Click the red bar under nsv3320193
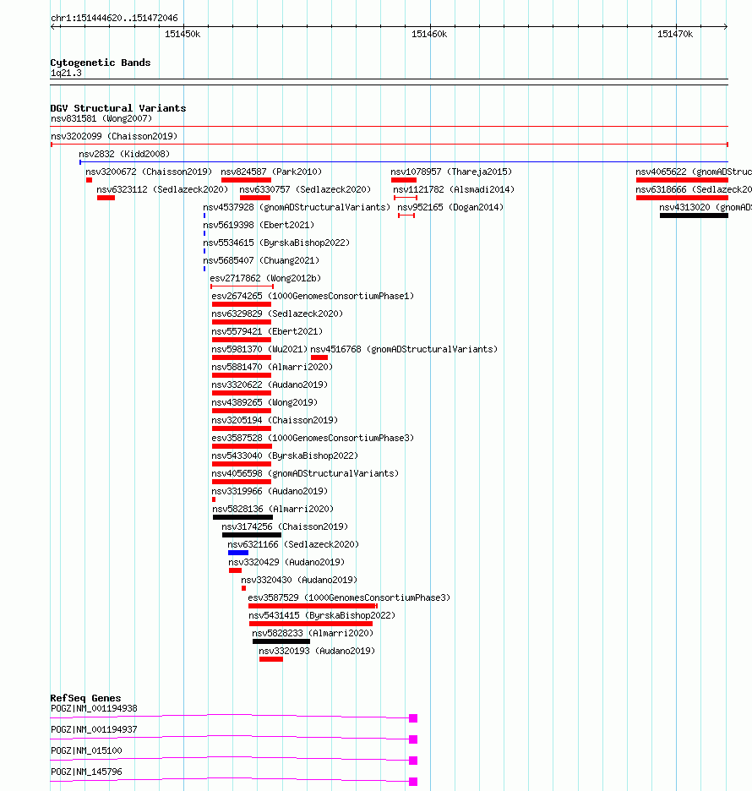Screen dimensions: 752x791 click(x=271, y=659)
